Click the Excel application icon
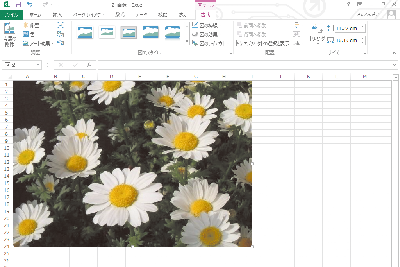This screenshot has height=267, width=400. [x=7, y=4]
